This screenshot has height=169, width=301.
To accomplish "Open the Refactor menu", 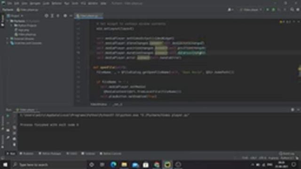I will pyautogui.click(x=56, y=3).
